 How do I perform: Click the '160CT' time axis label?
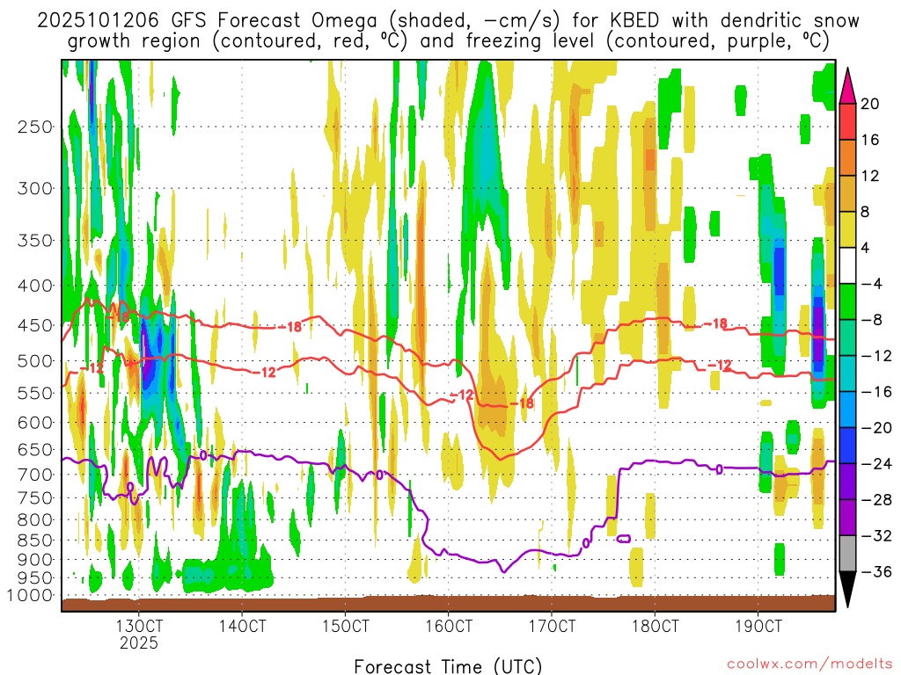(449, 626)
